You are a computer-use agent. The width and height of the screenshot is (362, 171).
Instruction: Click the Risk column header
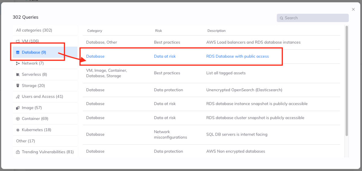(158, 31)
